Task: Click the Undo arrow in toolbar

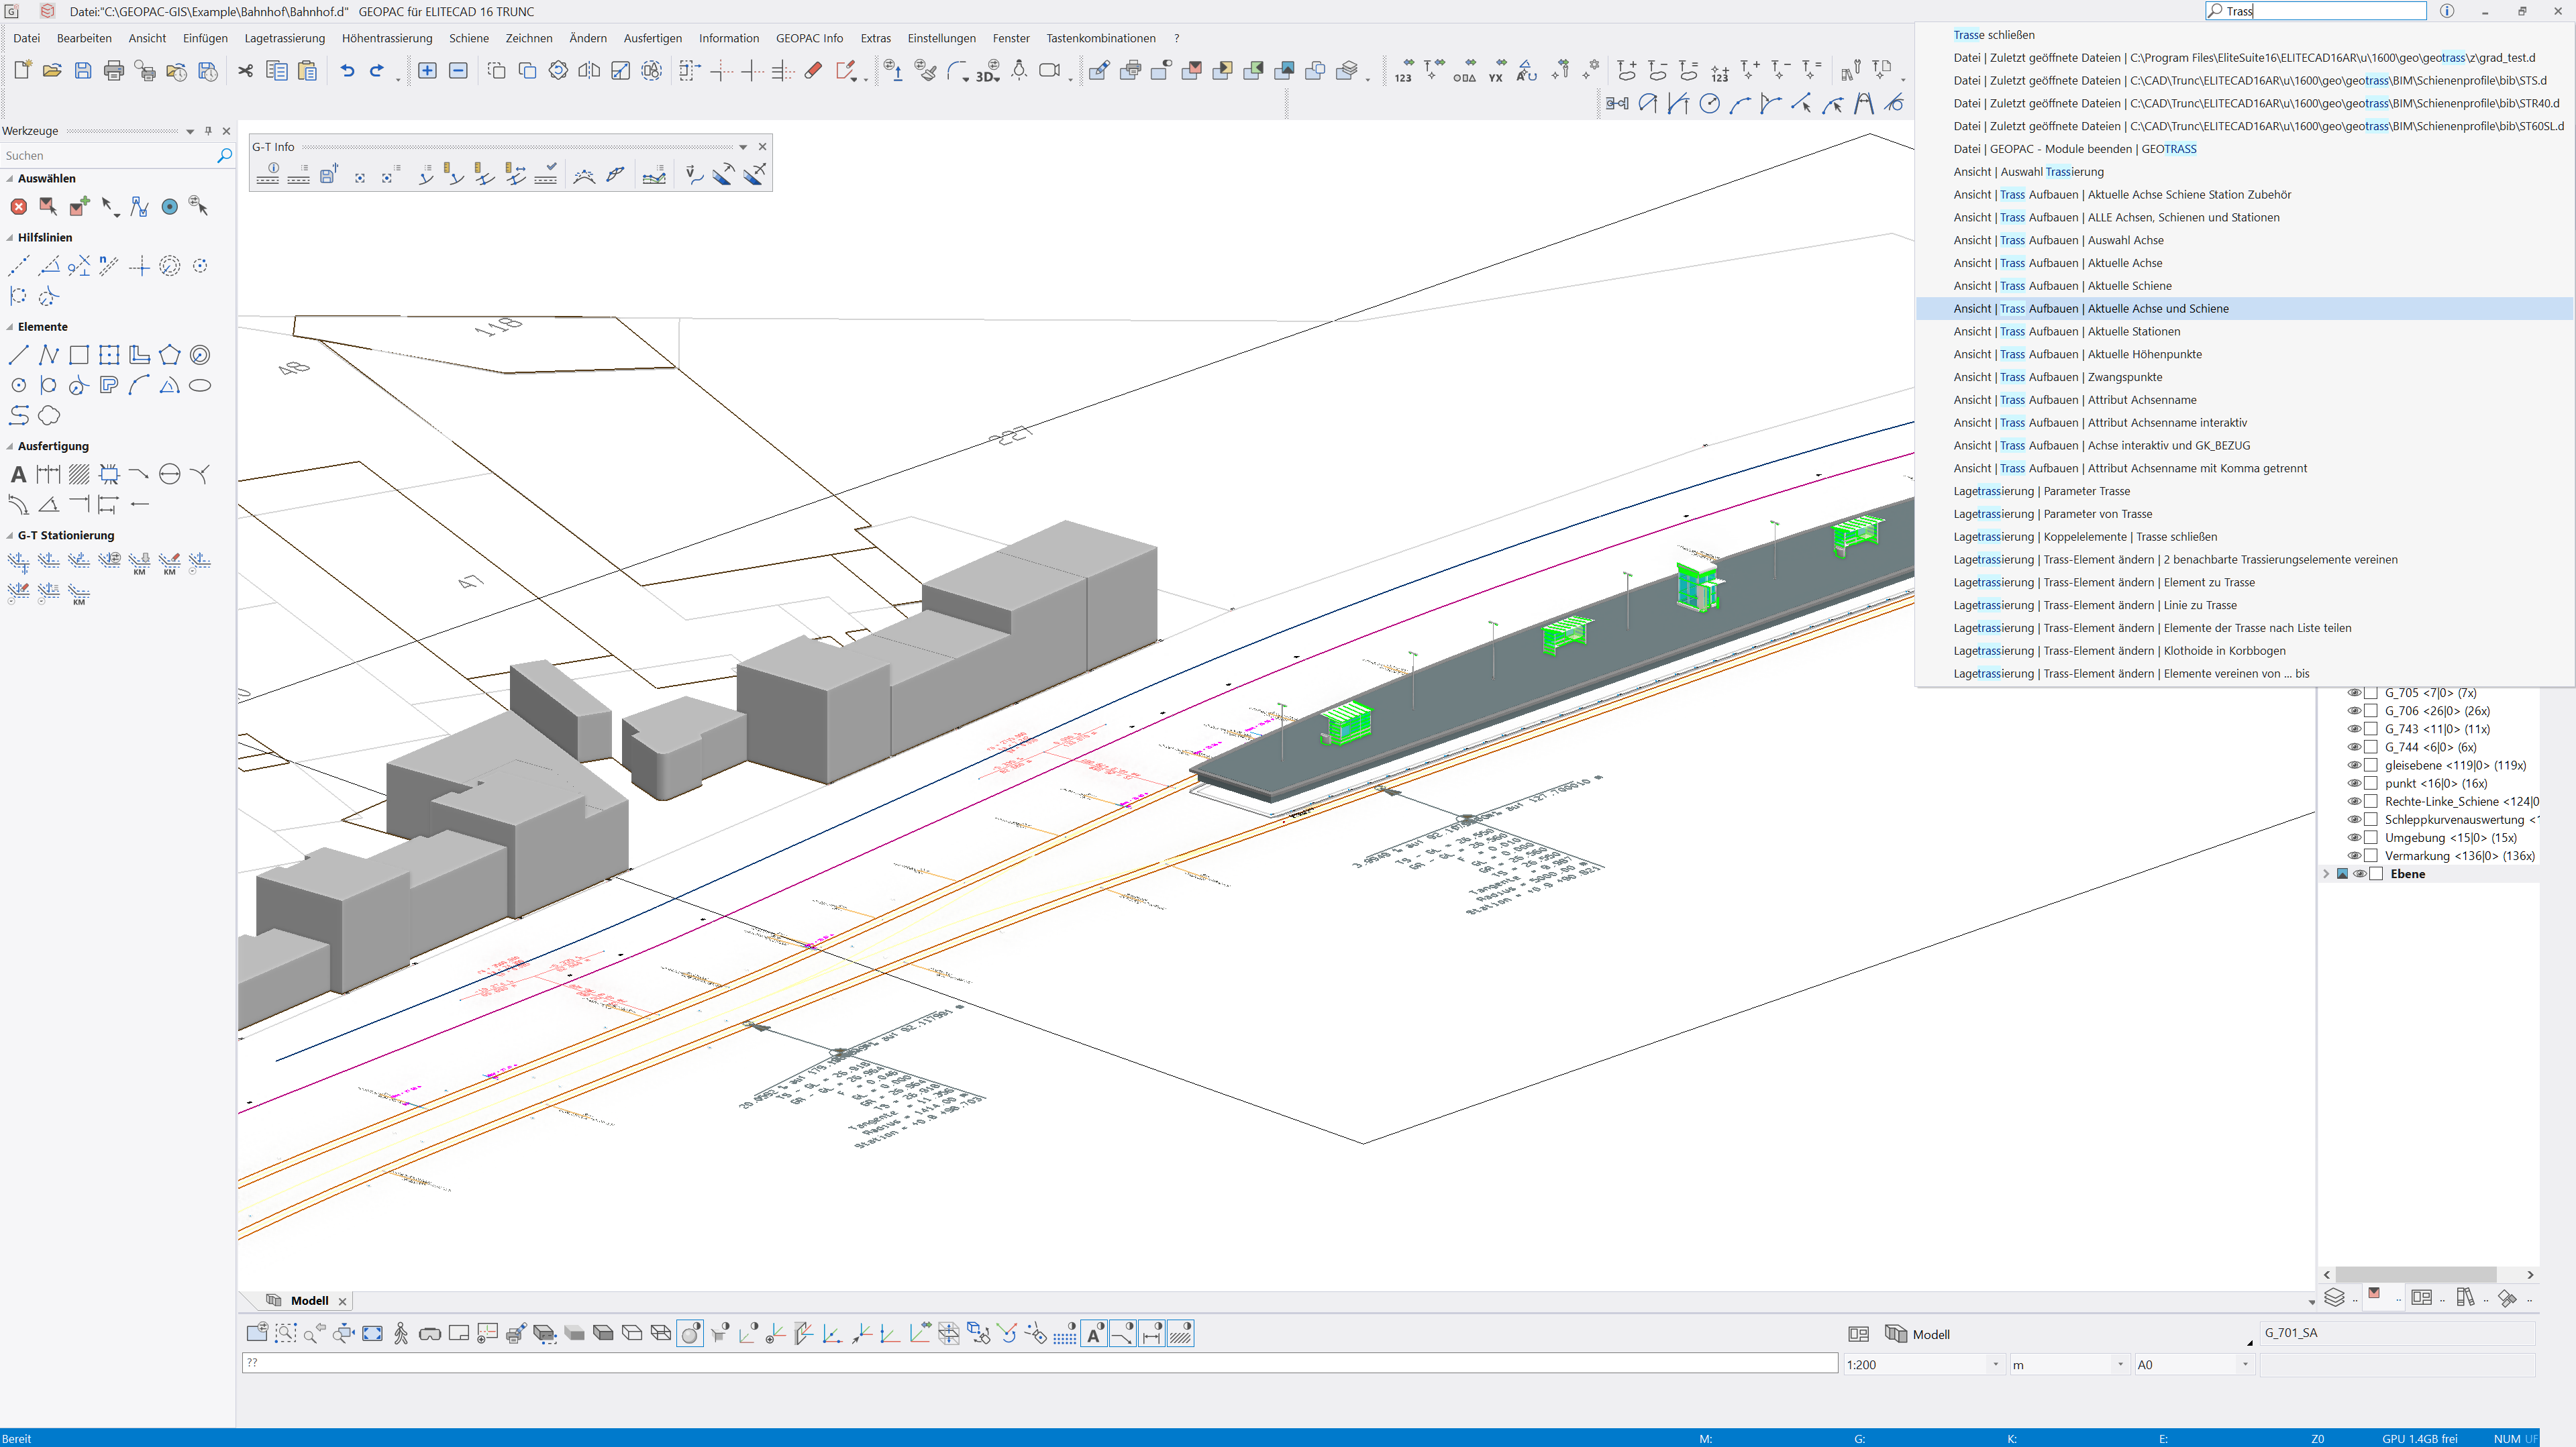Action: click(x=347, y=71)
